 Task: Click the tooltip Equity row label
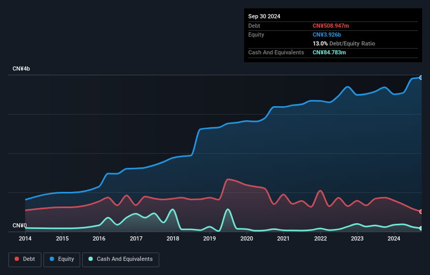pyautogui.click(x=256, y=35)
